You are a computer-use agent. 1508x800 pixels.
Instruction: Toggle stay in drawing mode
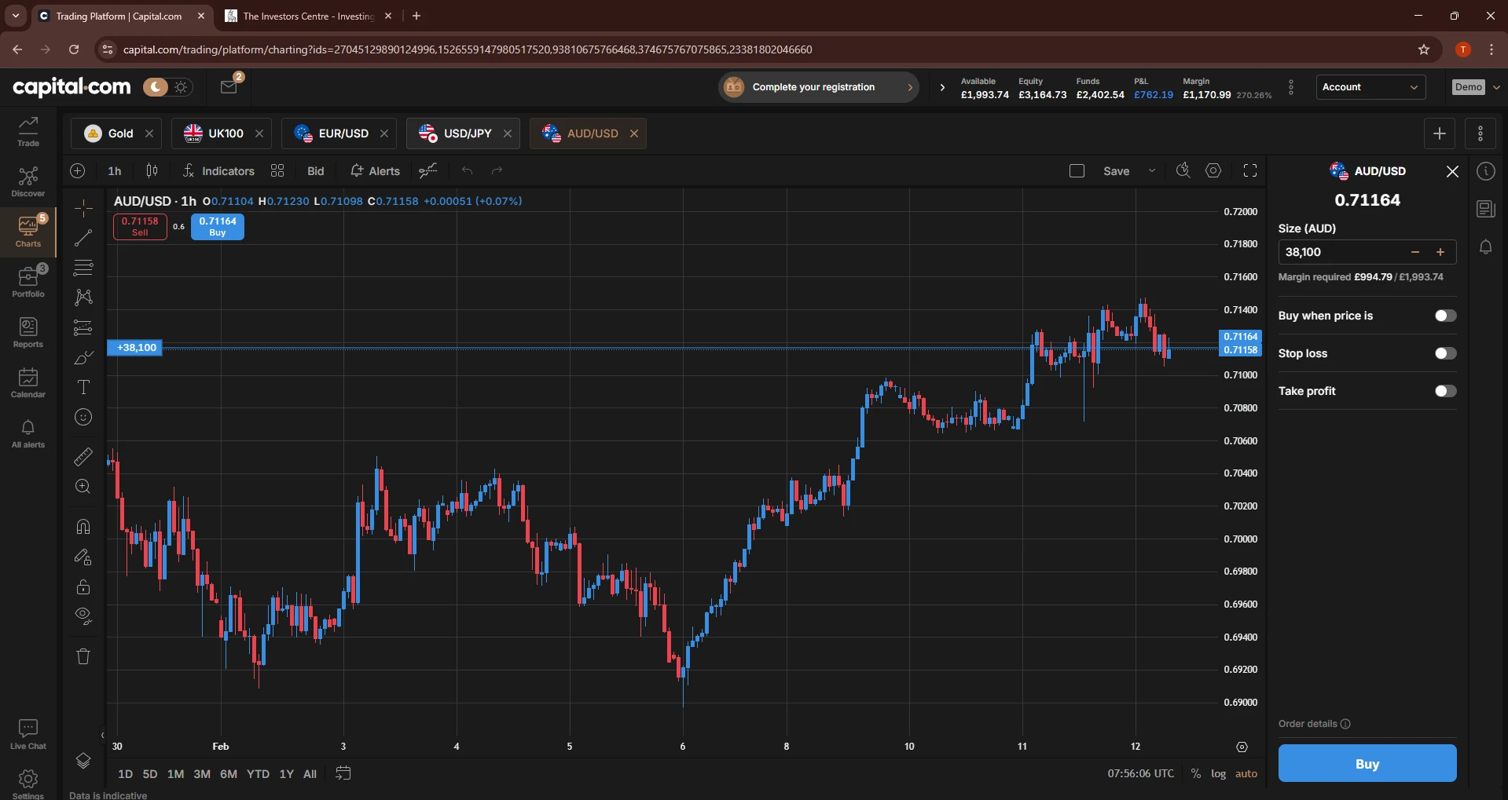coord(83,557)
